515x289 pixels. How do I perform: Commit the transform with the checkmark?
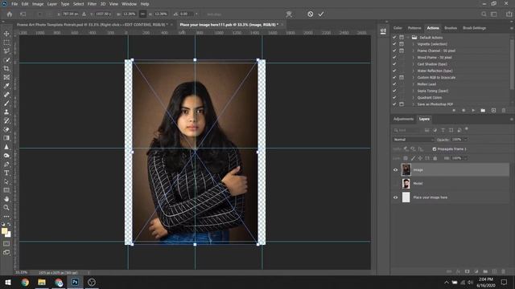point(321,14)
